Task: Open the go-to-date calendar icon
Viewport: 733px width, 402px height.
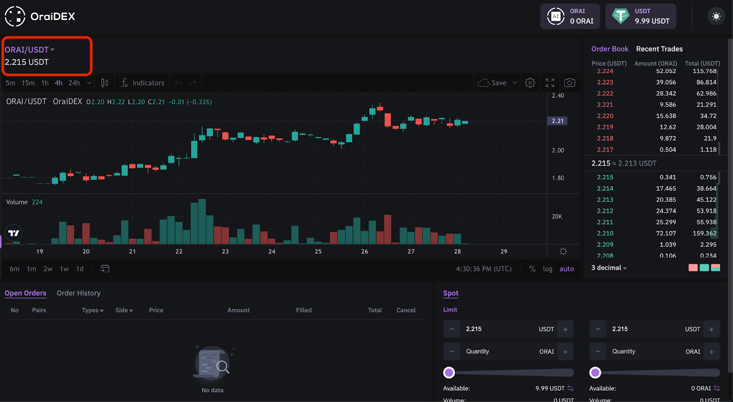Action: point(105,269)
